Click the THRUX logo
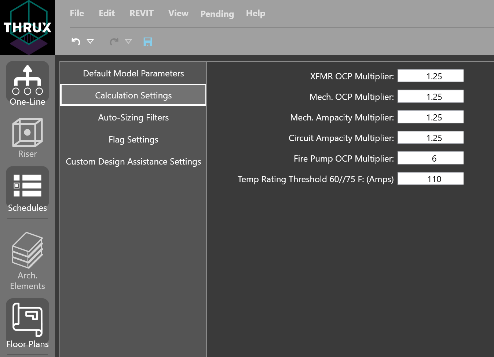Viewport: 494px width, 357px height. coord(27,27)
